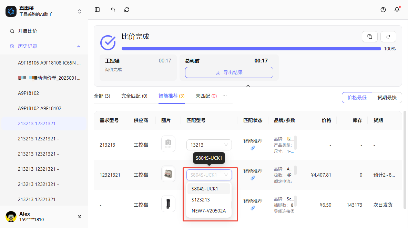Click the undo arrow in the toolbar
The height and width of the screenshot is (228, 408).
(x=113, y=10)
